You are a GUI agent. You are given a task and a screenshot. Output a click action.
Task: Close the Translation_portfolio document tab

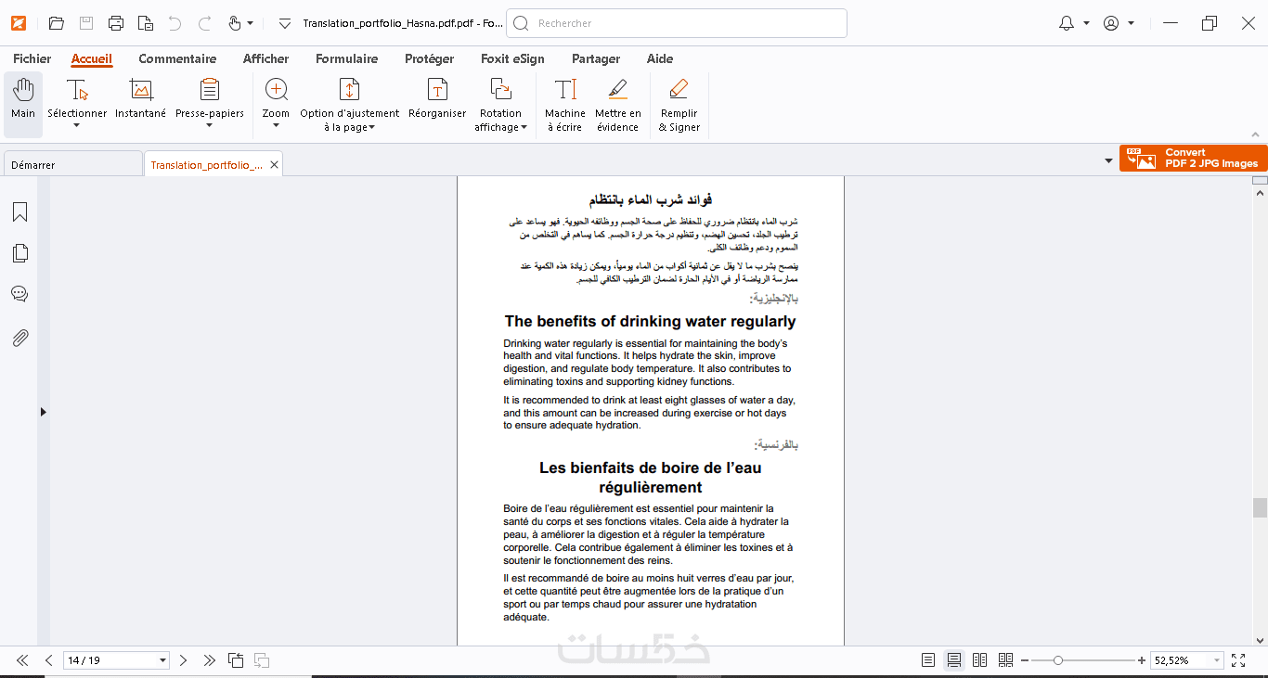(274, 164)
